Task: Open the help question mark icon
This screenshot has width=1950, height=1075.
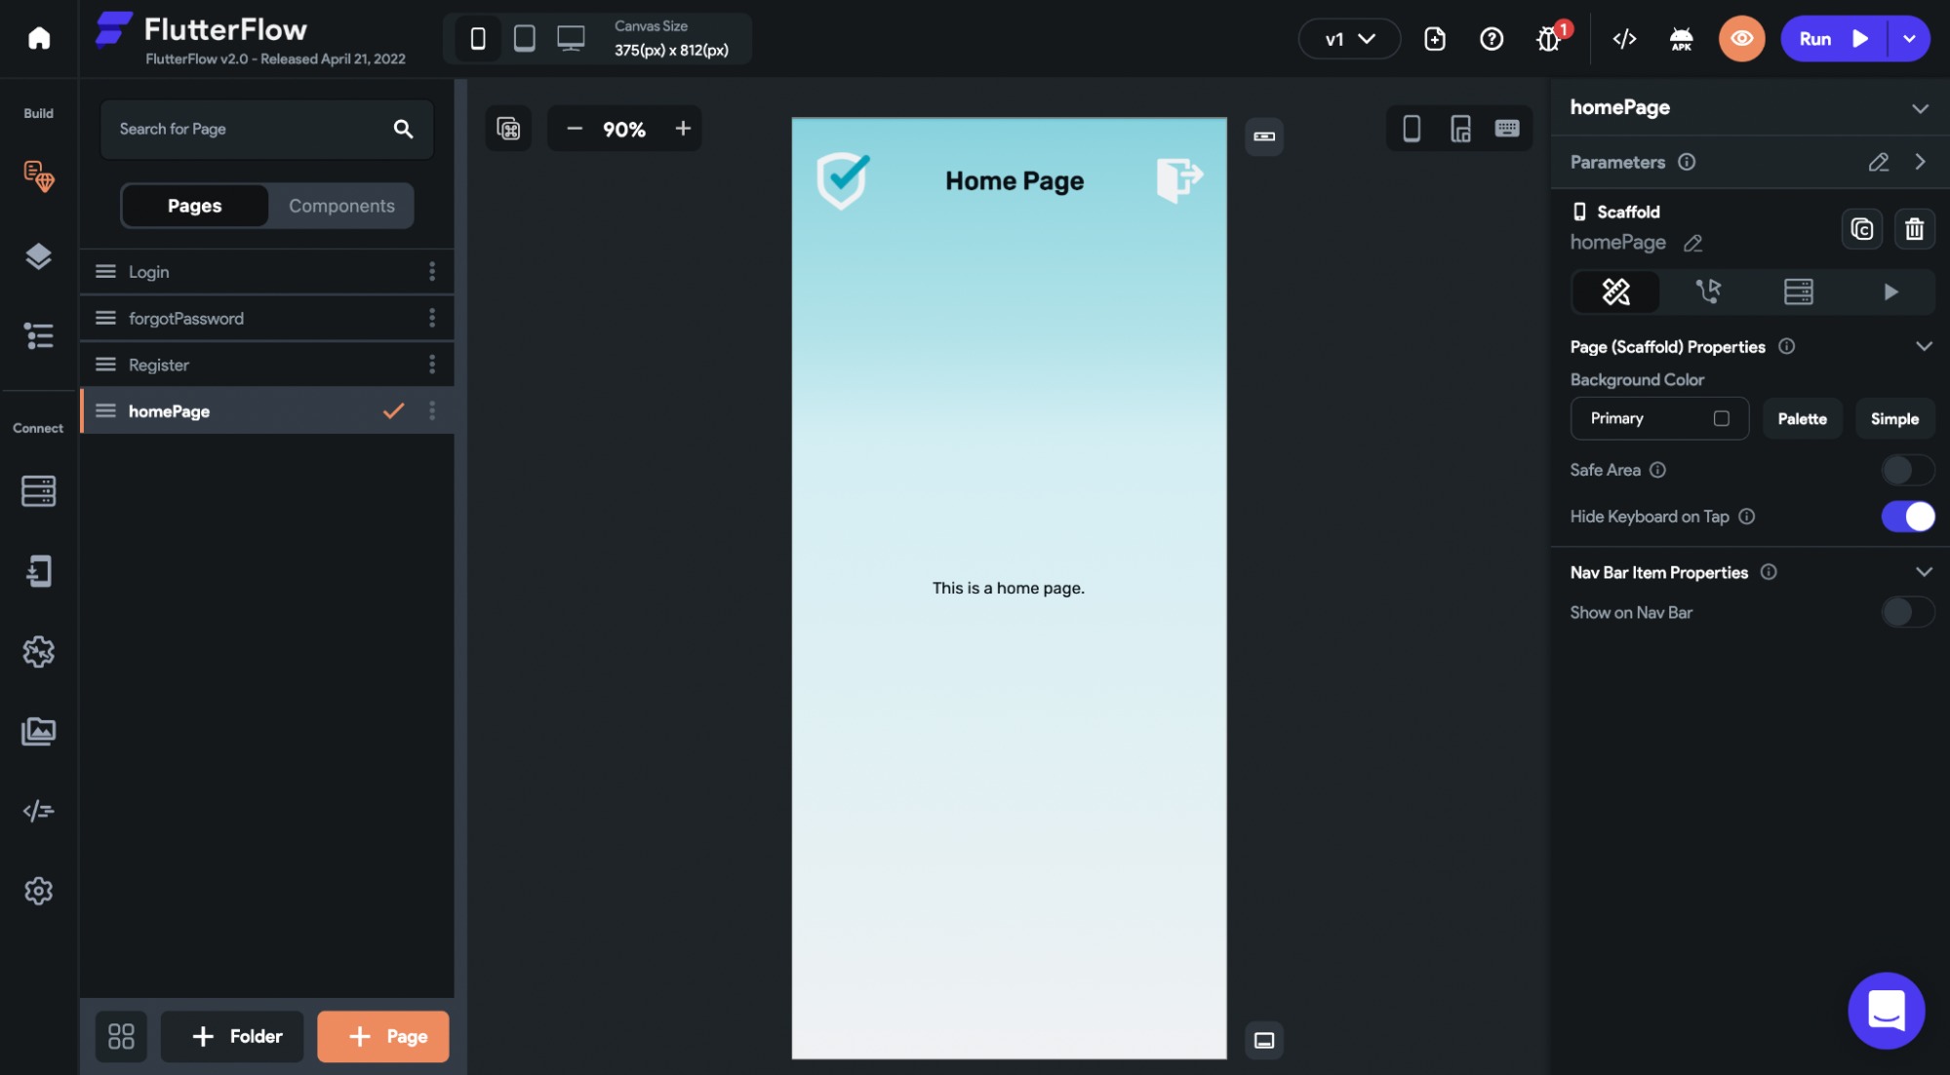Action: (x=1492, y=39)
